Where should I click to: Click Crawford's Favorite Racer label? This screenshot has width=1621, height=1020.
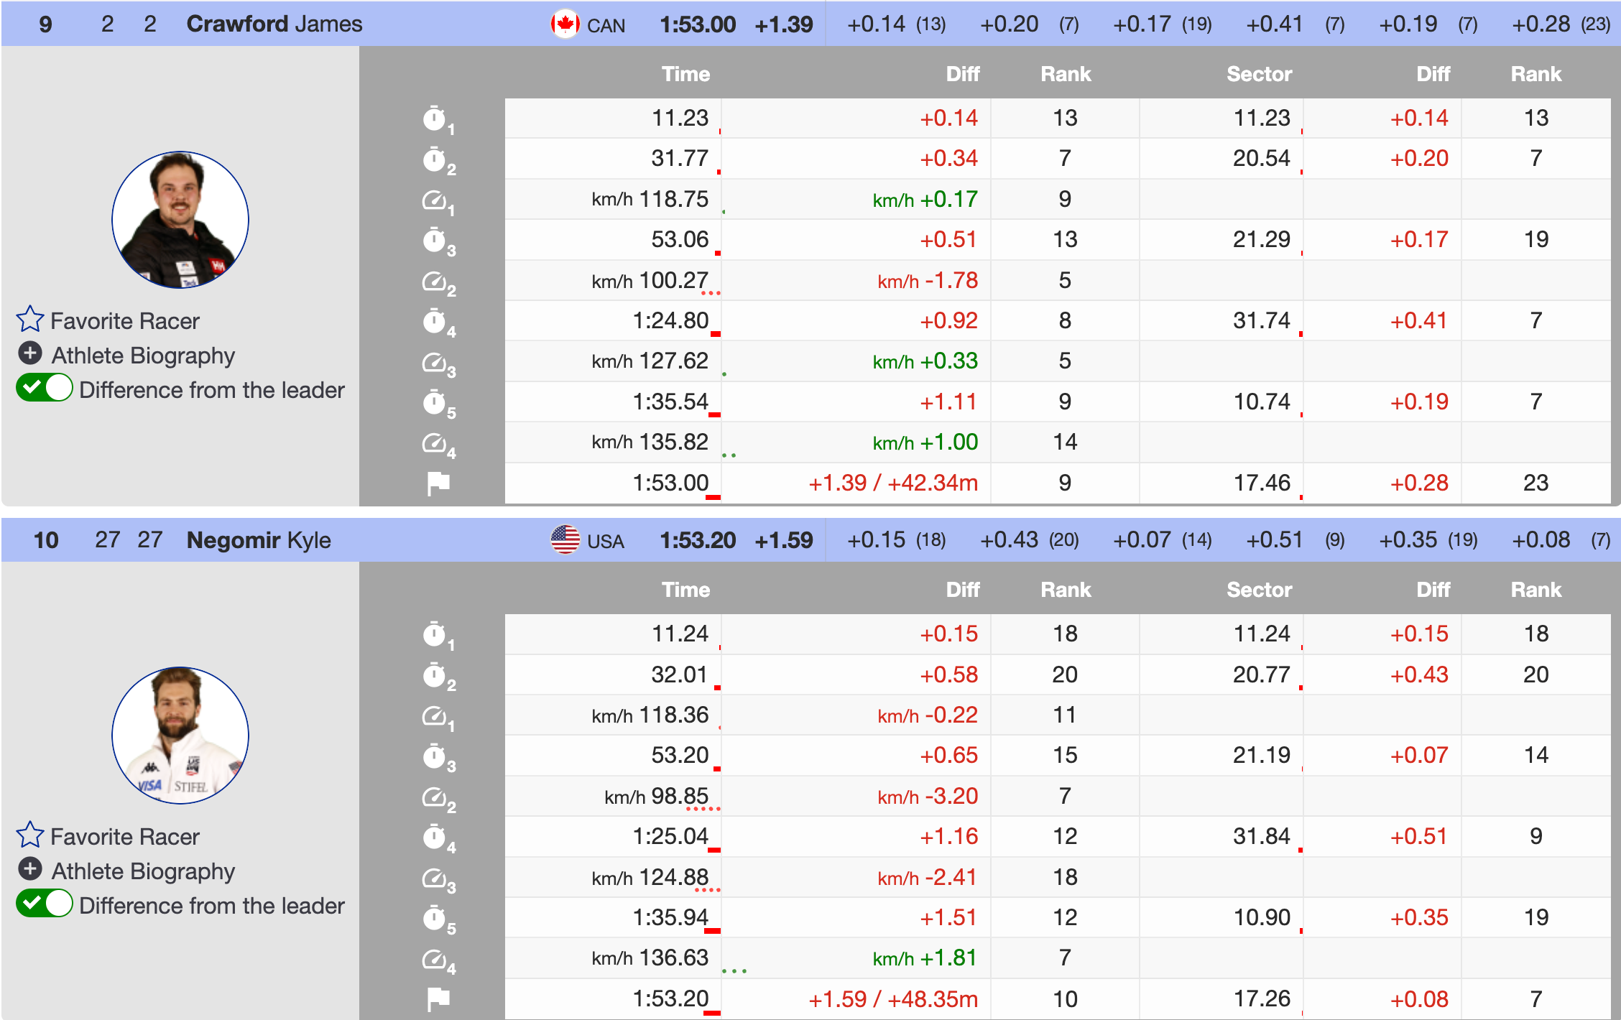point(125,321)
